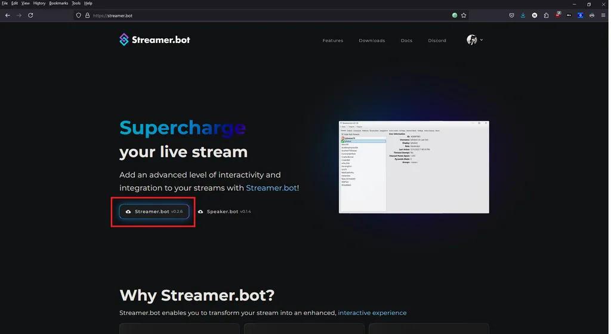Screen dimensions: 611x334
Task: Follow the 'interactive experience' link
Action: (372, 313)
